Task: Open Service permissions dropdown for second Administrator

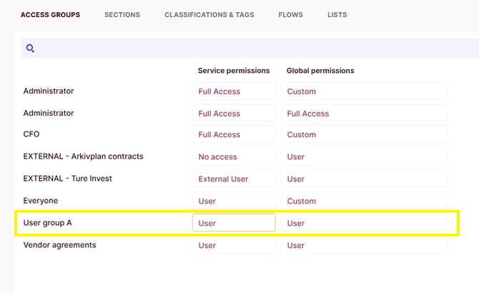Action: [x=234, y=113]
